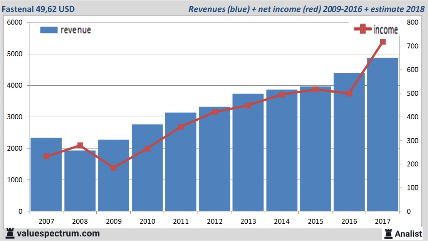Select the "2008" year axis label
Viewport: 428px width, 241px height.
pyautogui.click(x=80, y=221)
